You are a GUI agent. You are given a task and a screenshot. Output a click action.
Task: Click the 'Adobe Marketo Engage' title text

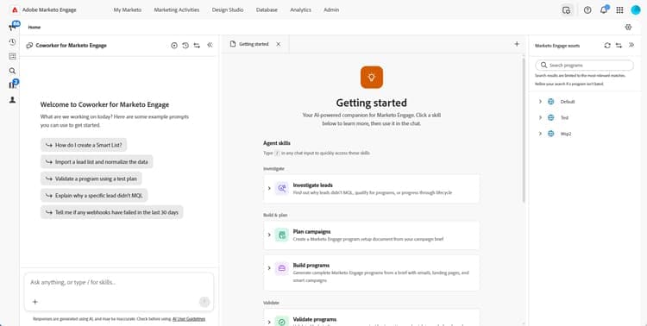tap(49, 9)
